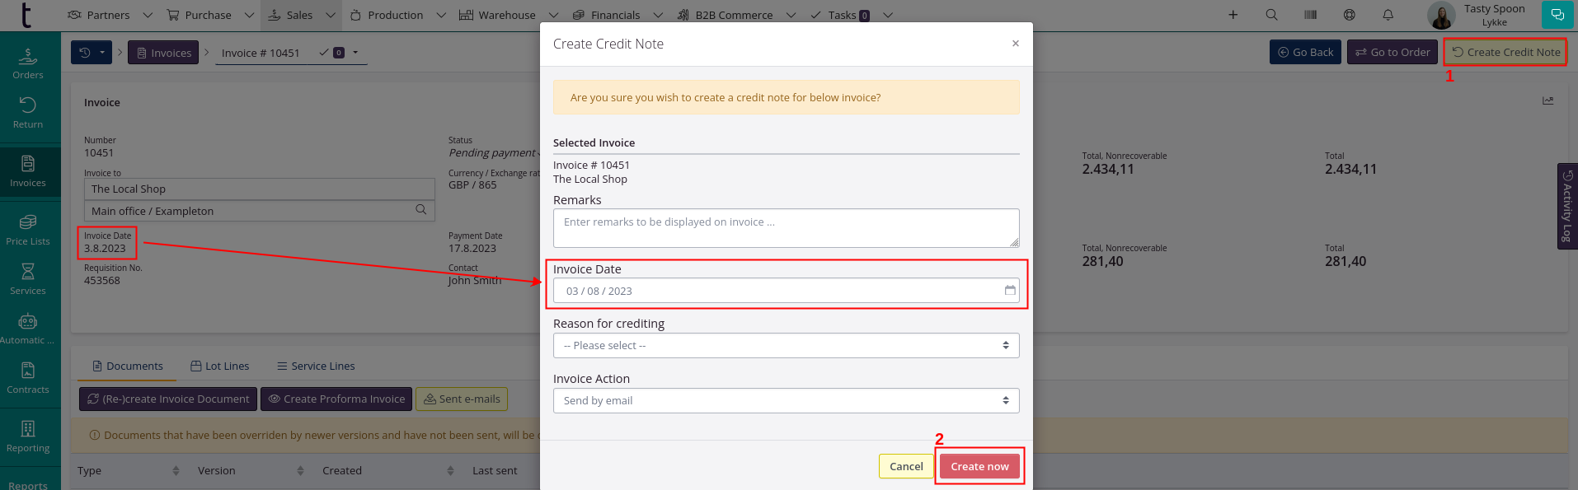Click into the Remarks text area

[x=786, y=228]
